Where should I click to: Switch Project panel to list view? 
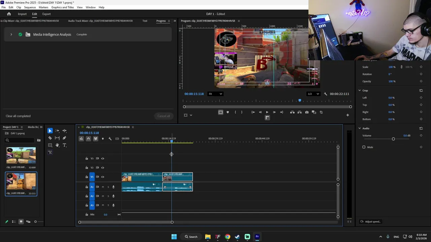tap(14, 221)
